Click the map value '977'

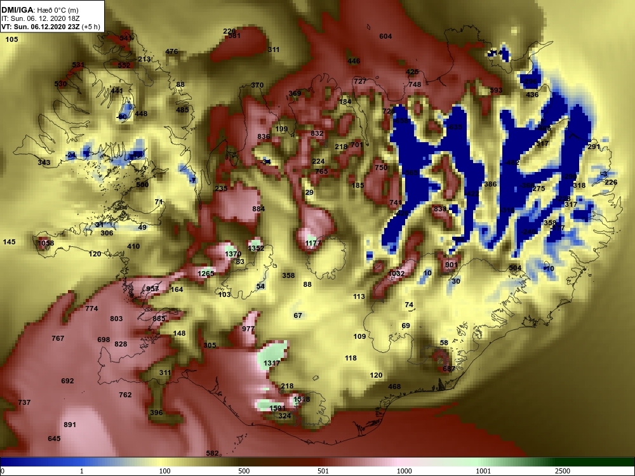click(248, 329)
